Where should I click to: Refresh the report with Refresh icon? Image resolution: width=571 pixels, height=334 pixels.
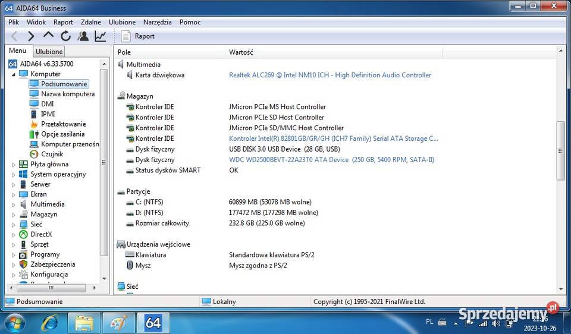[65, 36]
